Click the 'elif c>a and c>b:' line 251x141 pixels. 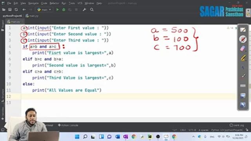pyautogui.click(x=43, y=71)
